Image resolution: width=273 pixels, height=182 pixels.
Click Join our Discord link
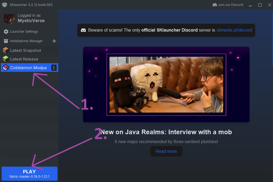click(230, 5)
